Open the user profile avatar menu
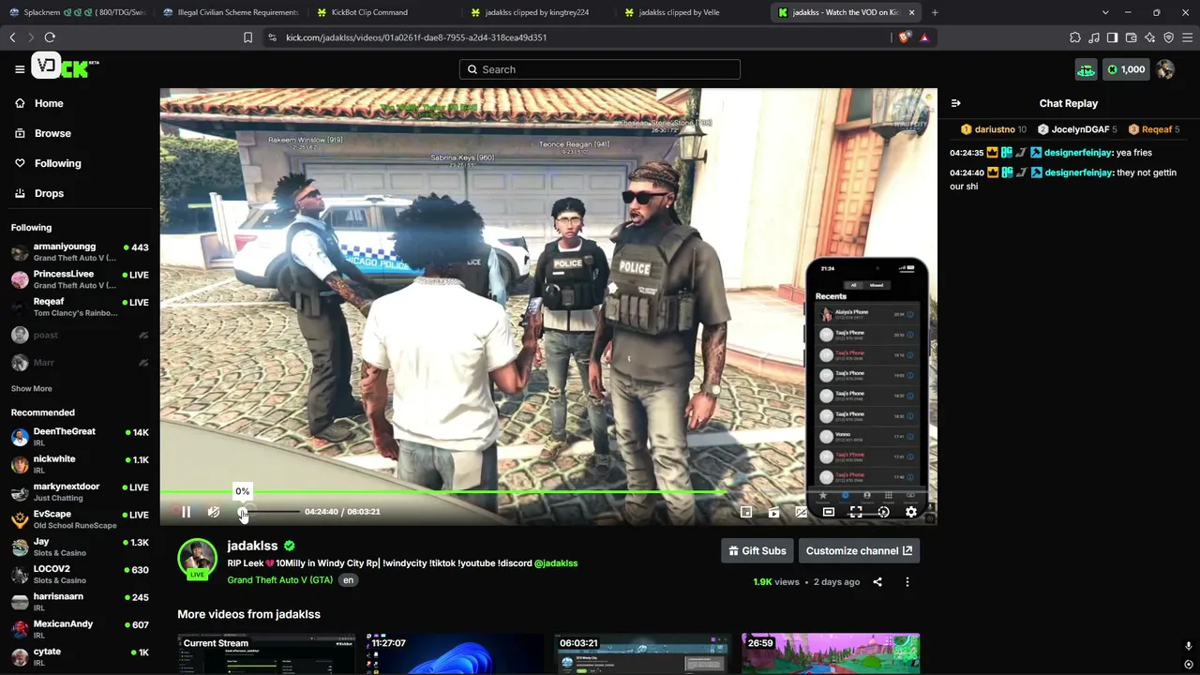The height and width of the screenshot is (675, 1200). point(1165,69)
